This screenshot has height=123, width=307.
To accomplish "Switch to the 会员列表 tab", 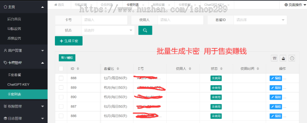I will point(107,5).
